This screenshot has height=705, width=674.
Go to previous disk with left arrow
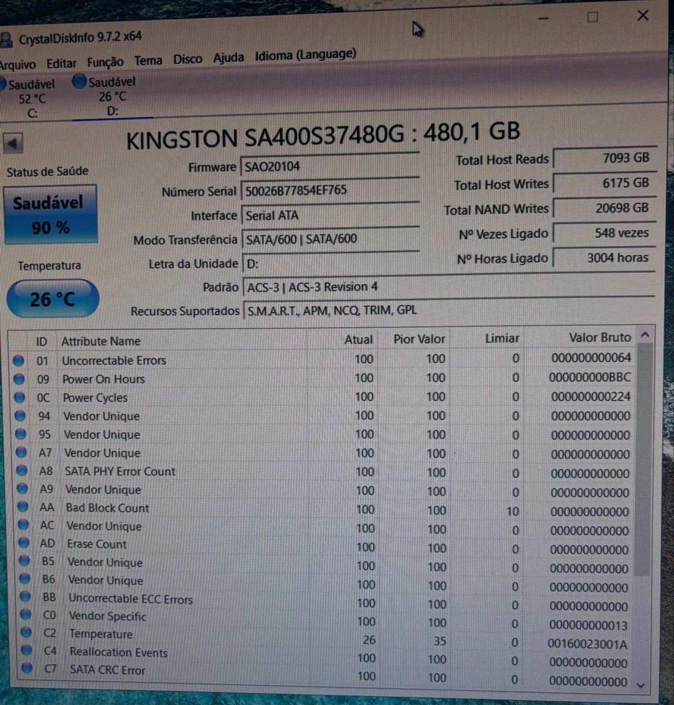(x=13, y=143)
